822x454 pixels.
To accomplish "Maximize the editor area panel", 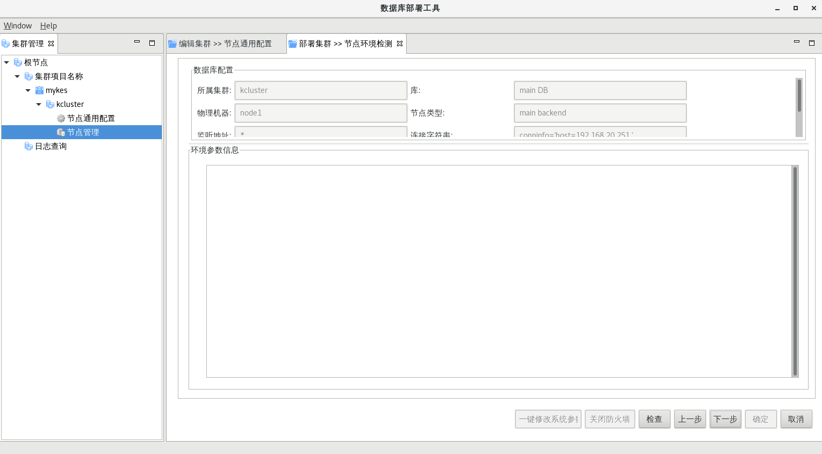I will (811, 42).
